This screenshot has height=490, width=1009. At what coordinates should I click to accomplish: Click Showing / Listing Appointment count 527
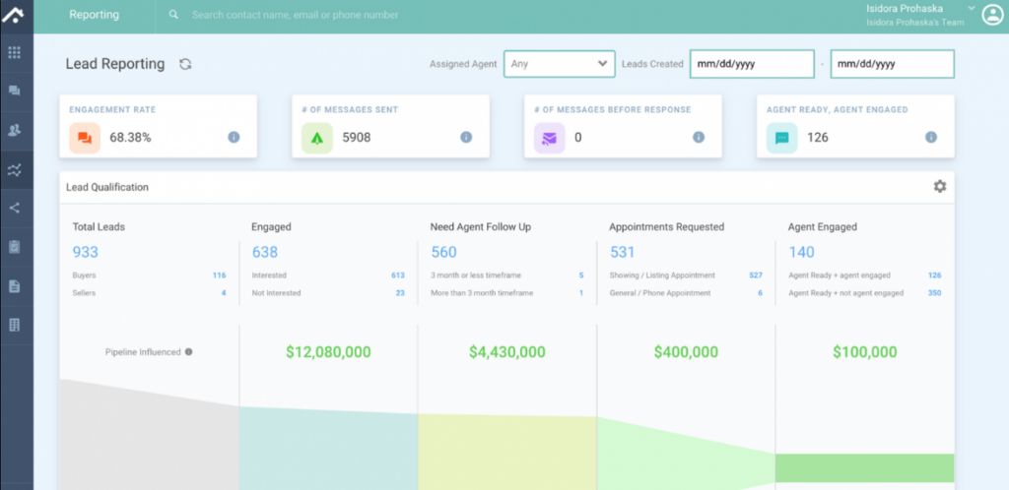[x=756, y=275]
